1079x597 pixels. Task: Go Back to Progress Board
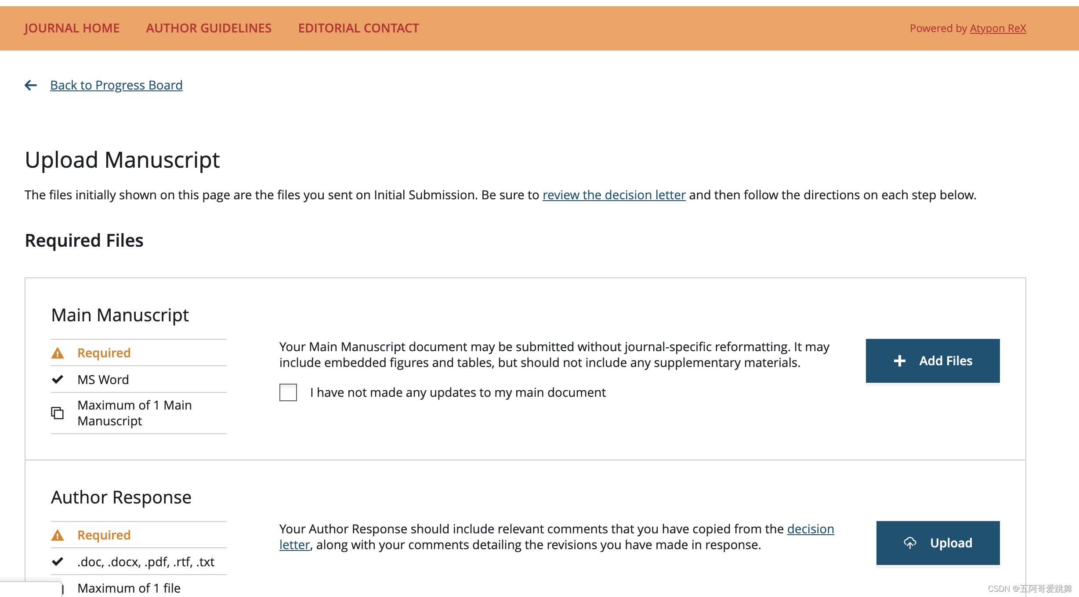tap(116, 85)
